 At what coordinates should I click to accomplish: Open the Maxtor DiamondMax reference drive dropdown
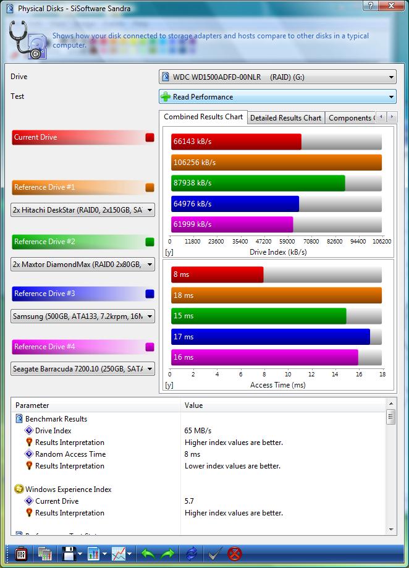83,265
